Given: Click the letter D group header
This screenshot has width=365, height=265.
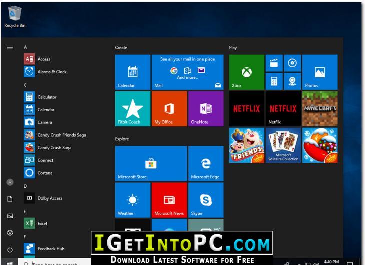Looking at the screenshot, I should click(25, 186).
